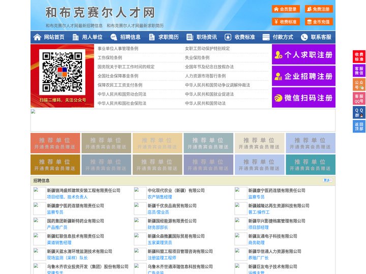Viewport: 366px width, 274px height.
Task: Click the 免费注册 button
Action: tap(319, 9)
